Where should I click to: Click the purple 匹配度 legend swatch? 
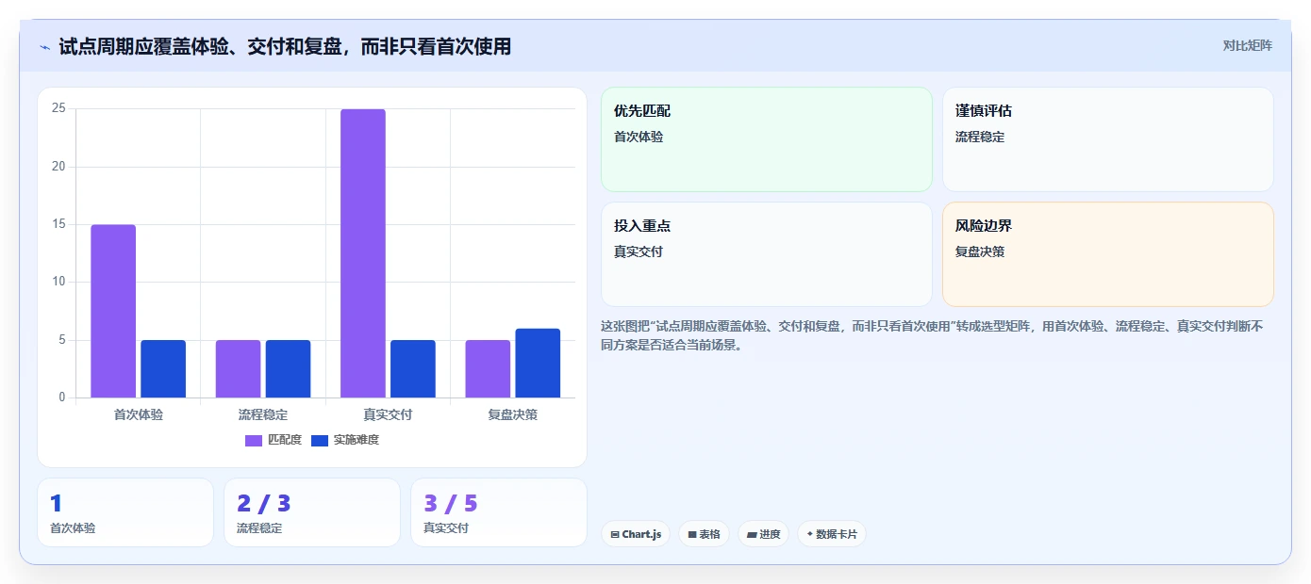[254, 440]
